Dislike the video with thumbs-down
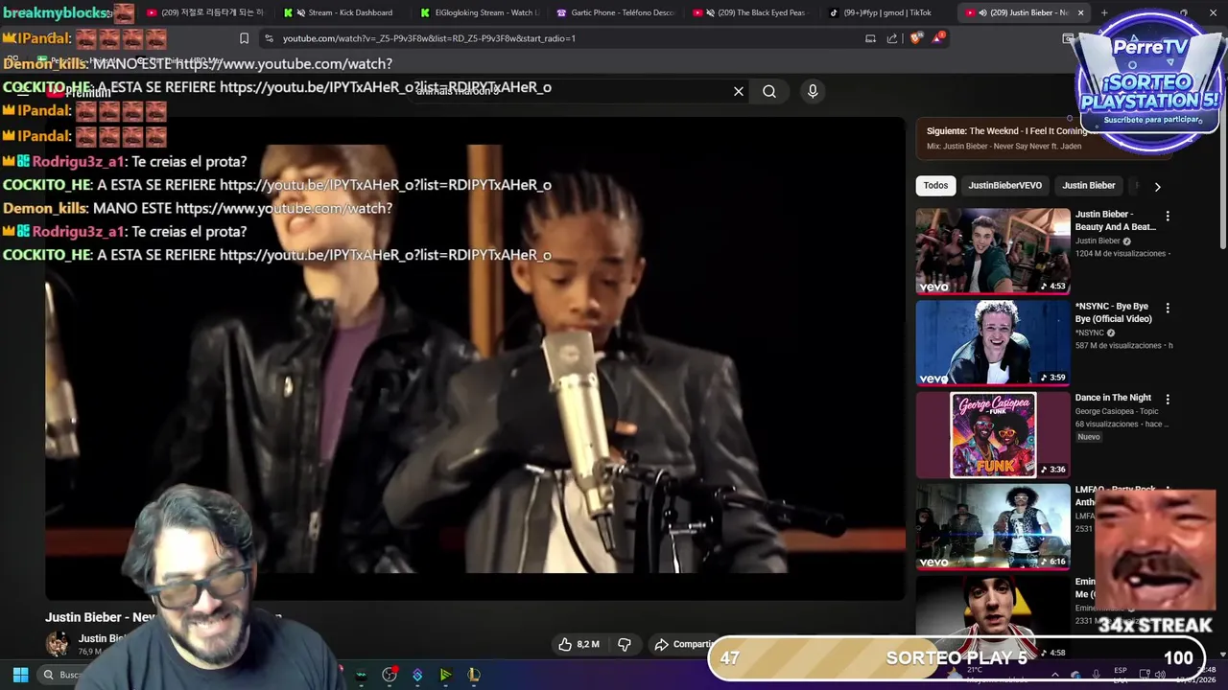 pyautogui.click(x=625, y=644)
